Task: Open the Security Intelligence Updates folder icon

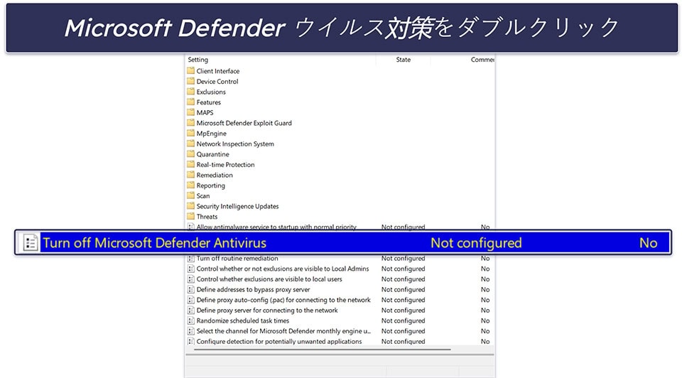Action: 190,206
